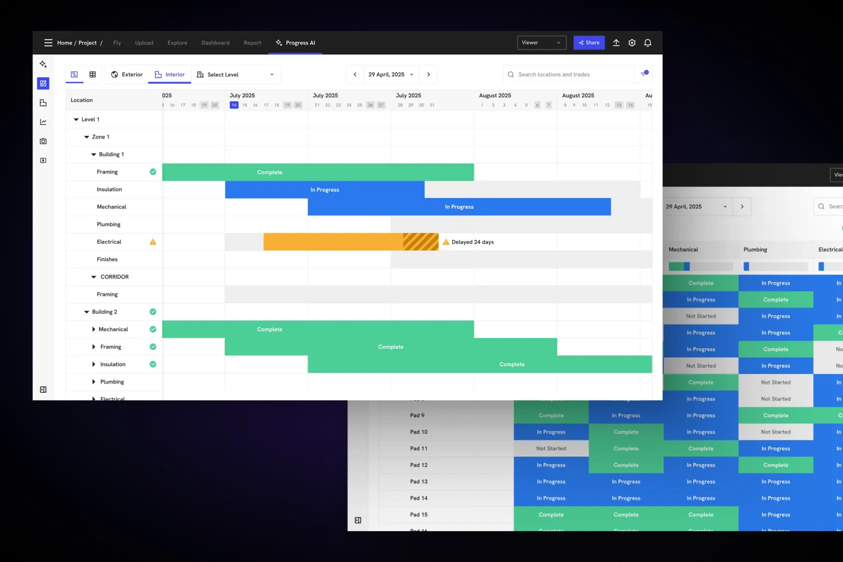Viewport: 843px width, 562px height.
Task: Select the active dashboard grid sidebar icon
Action: point(43,83)
